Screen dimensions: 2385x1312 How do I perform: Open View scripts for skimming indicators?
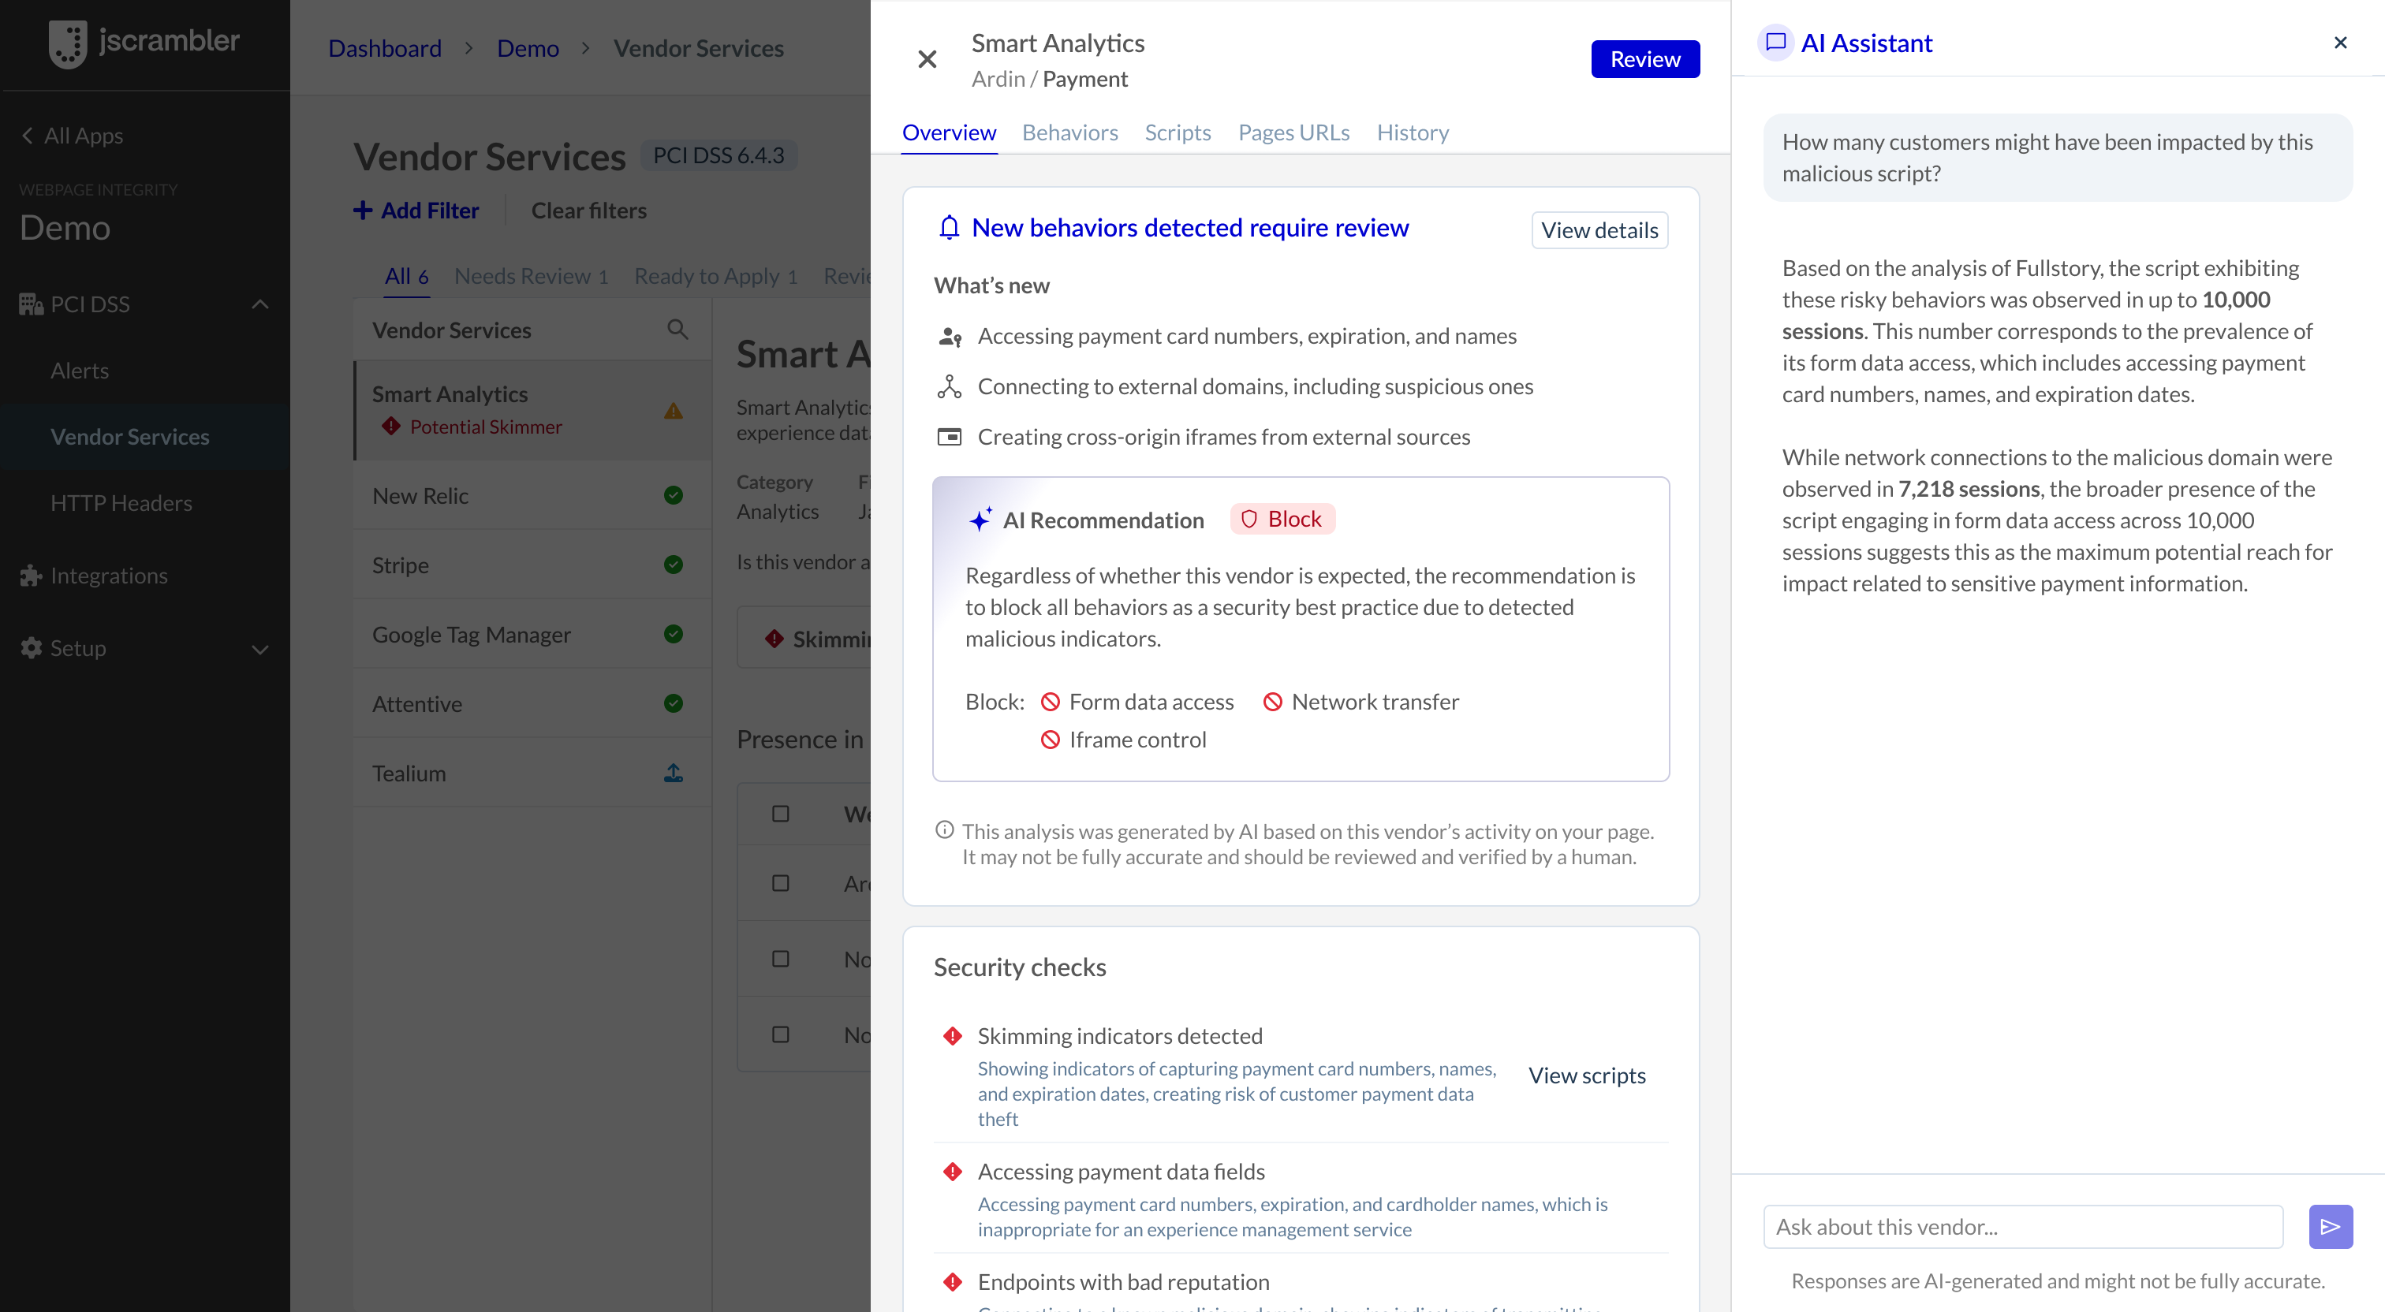(1586, 1075)
